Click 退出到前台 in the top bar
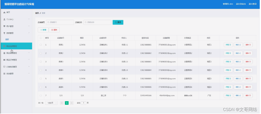261x114 pixels. tap(241, 4)
